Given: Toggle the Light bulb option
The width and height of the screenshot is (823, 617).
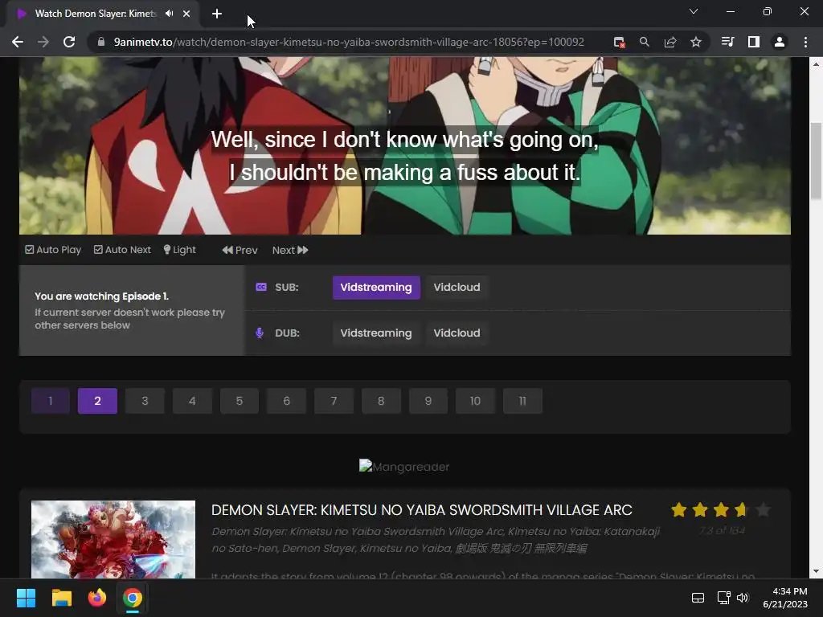Looking at the screenshot, I should tap(179, 250).
